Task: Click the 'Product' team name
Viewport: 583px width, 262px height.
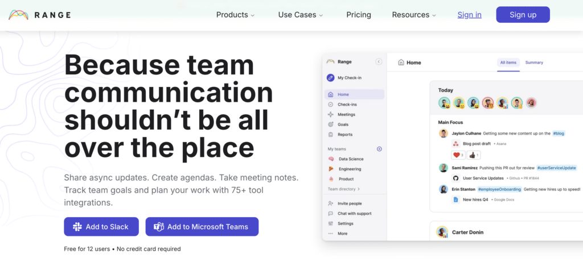Action: (x=346, y=179)
